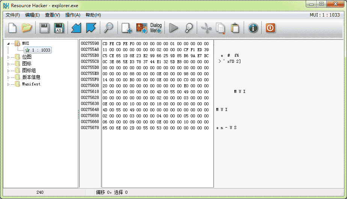Open the Dialog Menu editor icon

(156, 28)
